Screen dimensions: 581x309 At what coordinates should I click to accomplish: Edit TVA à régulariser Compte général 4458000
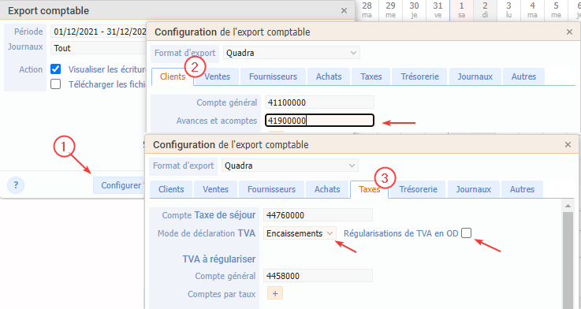coord(318,276)
